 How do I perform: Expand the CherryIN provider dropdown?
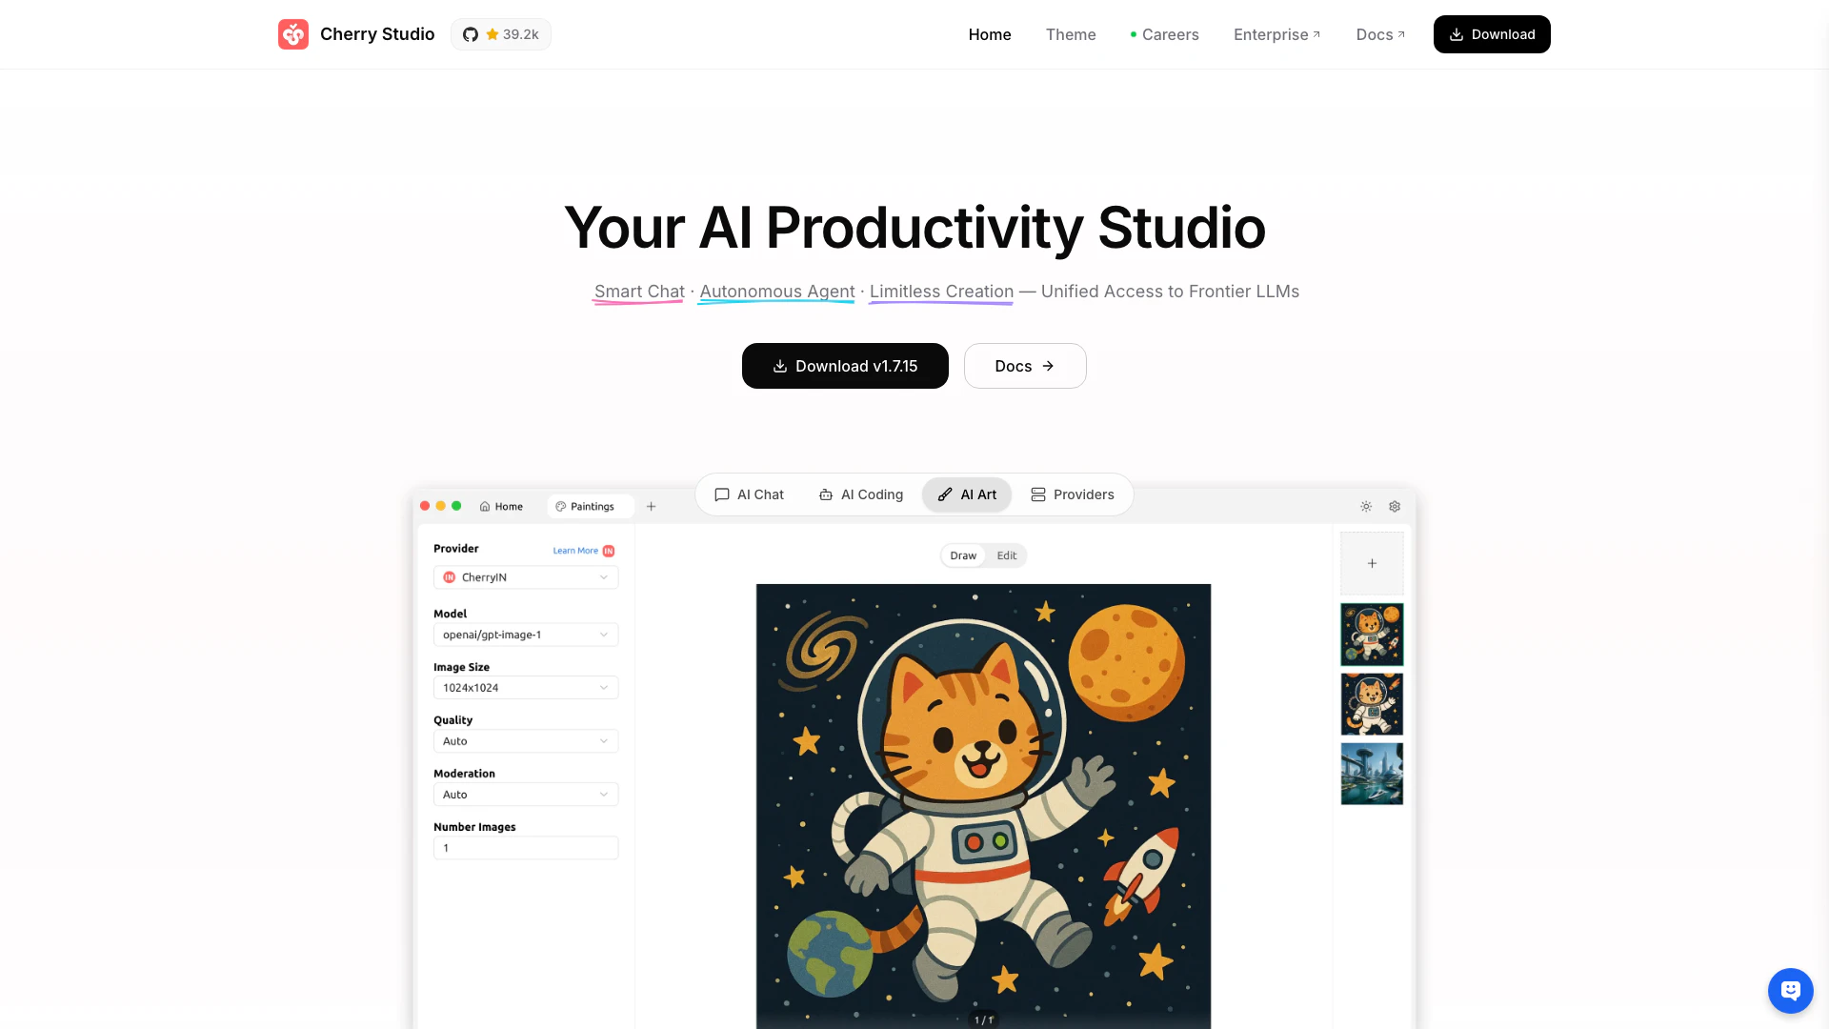(x=526, y=577)
